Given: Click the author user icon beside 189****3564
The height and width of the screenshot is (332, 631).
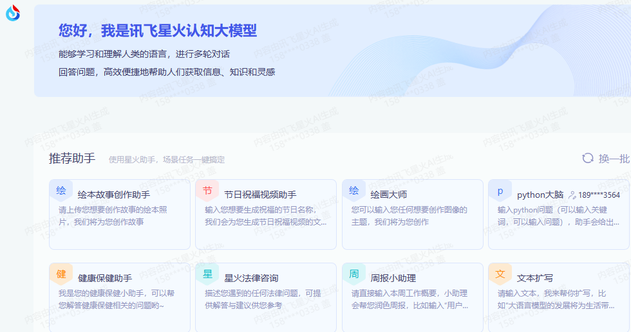Looking at the screenshot, I should point(572,195).
